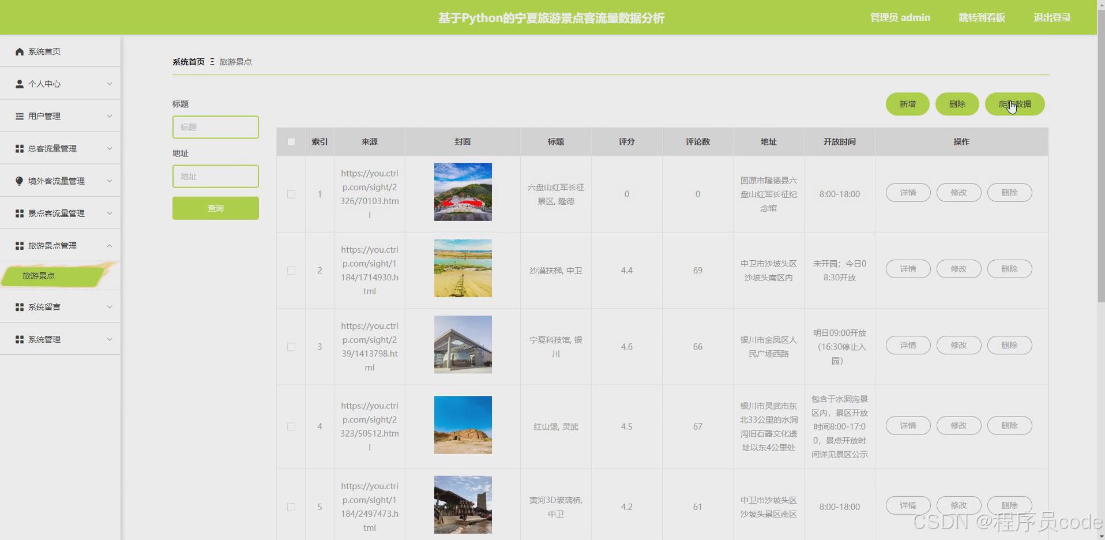Open 系统管理 via its sidebar icon
The image size is (1105, 540).
click(19, 339)
